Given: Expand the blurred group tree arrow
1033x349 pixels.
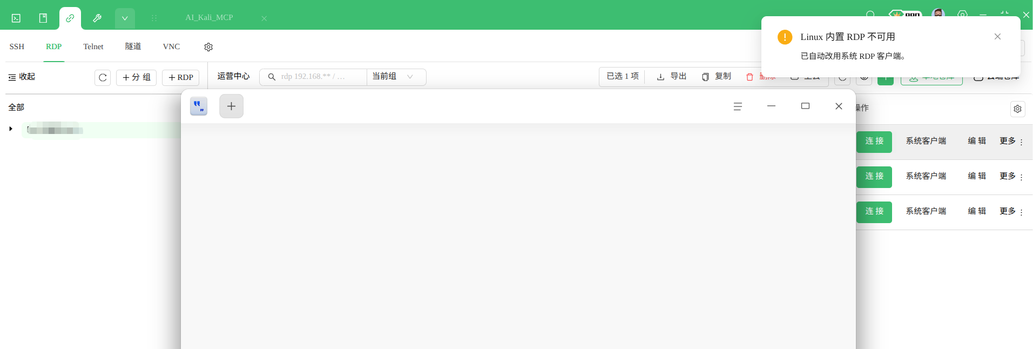Looking at the screenshot, I should (x=10, y=129).
